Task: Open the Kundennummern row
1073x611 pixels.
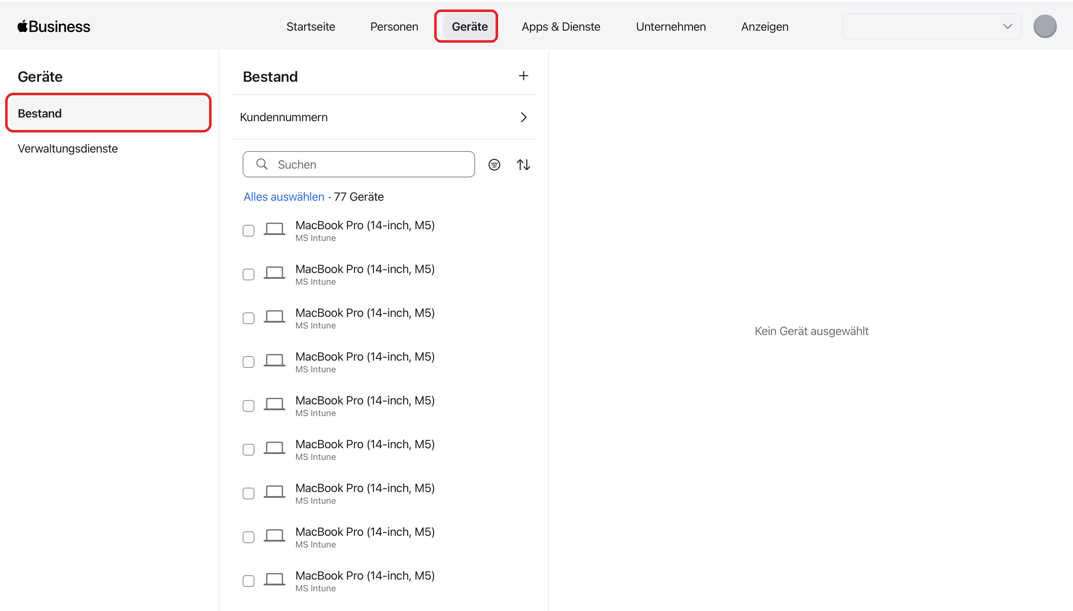Action: [x=383, y=117]
